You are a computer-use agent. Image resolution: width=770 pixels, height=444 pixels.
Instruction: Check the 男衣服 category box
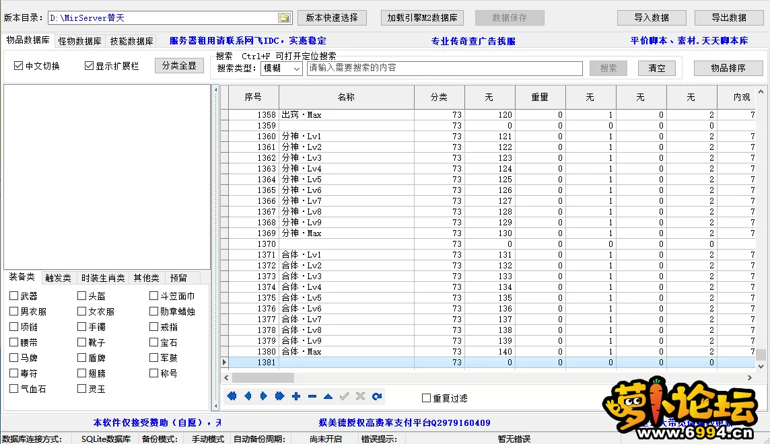pyautogui.click(x=13, y=311)
